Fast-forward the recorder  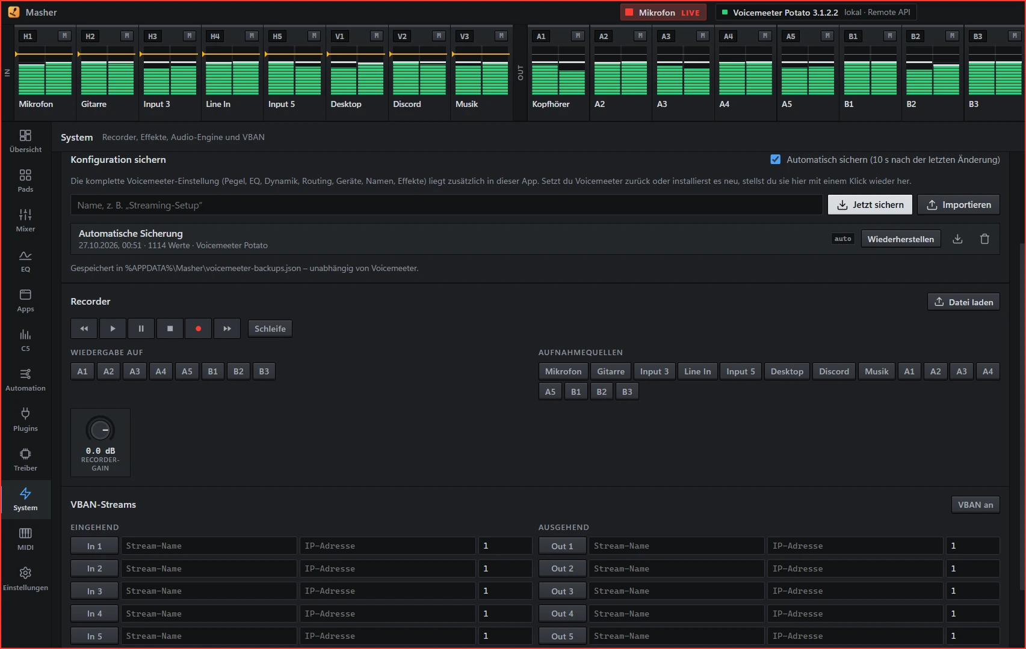click(x=227, y=329)
